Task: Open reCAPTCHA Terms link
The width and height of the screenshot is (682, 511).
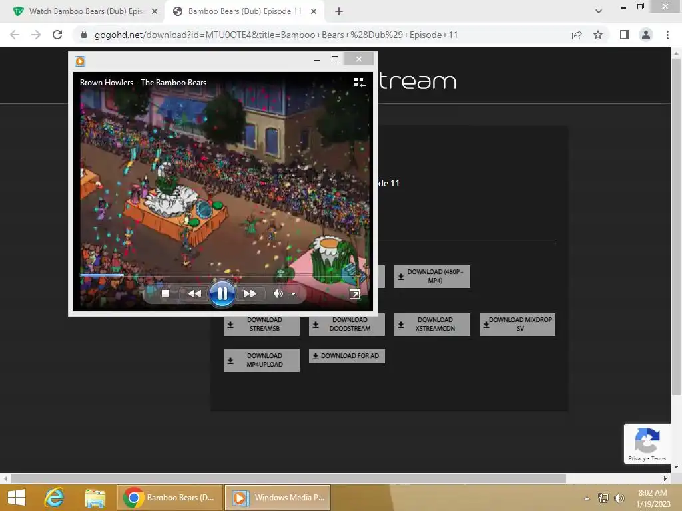Action: click(x=659, y=458)
